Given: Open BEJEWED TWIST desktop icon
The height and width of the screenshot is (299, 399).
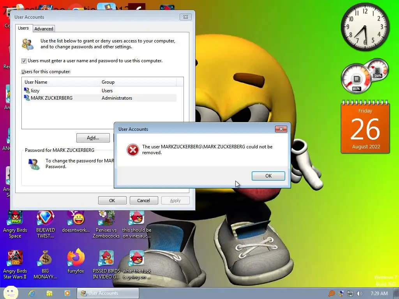Looking at the screenshot, I should coord(46,225).
